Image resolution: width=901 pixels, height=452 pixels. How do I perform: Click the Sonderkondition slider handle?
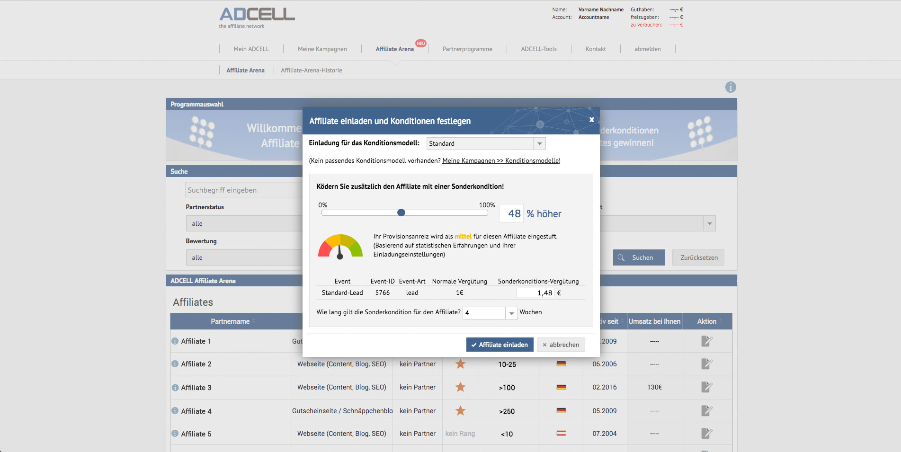(x=401, y=213)
